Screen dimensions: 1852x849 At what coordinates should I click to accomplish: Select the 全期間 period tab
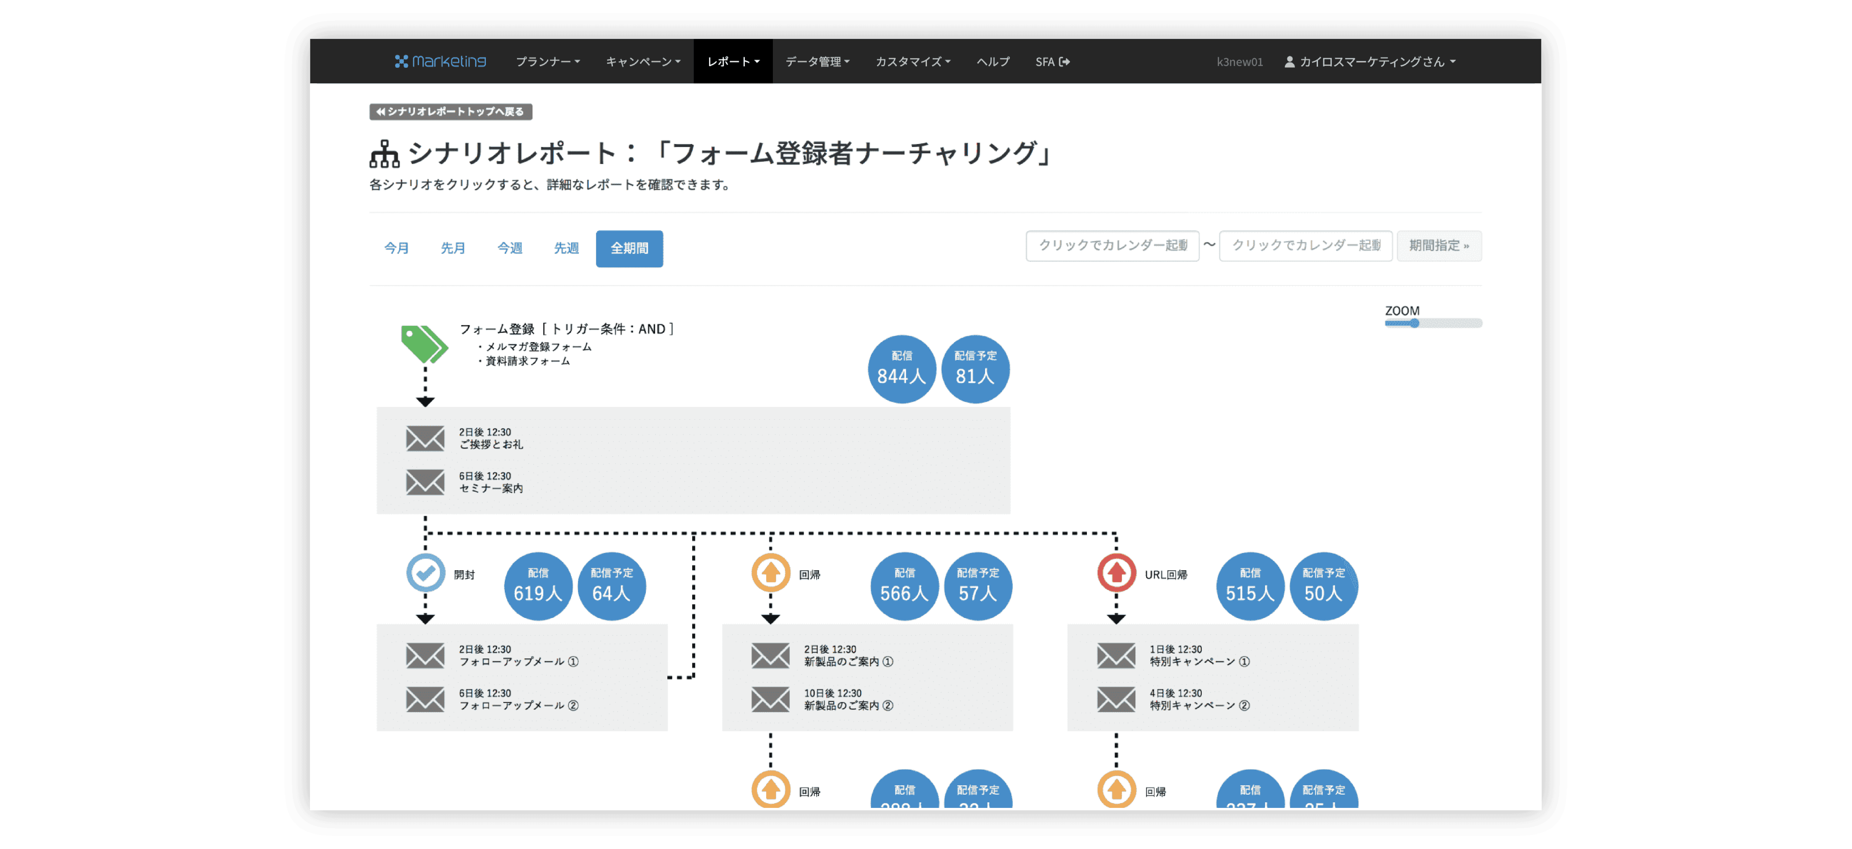point(629,248)
